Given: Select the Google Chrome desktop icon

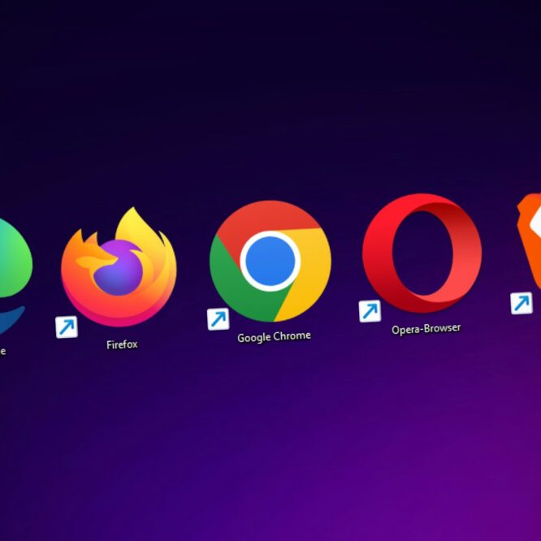Looking at the screenshot, I should tap(270, 261).
